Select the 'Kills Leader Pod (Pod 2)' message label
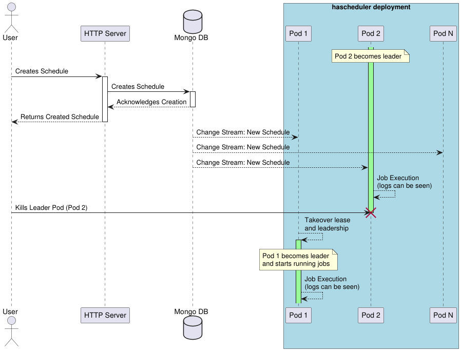 (x=51, y=208)
